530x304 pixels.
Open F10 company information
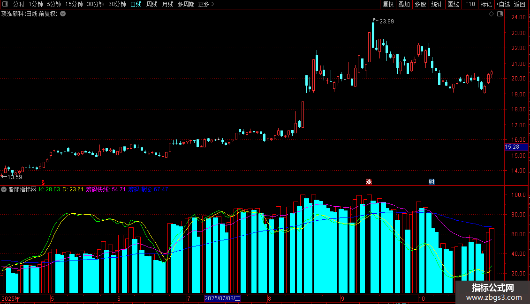coord(470,4)
